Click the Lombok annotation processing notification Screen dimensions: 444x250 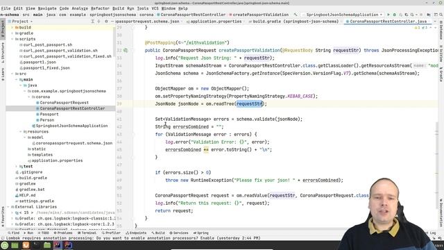pyautogui.click(x=133, y=238)
